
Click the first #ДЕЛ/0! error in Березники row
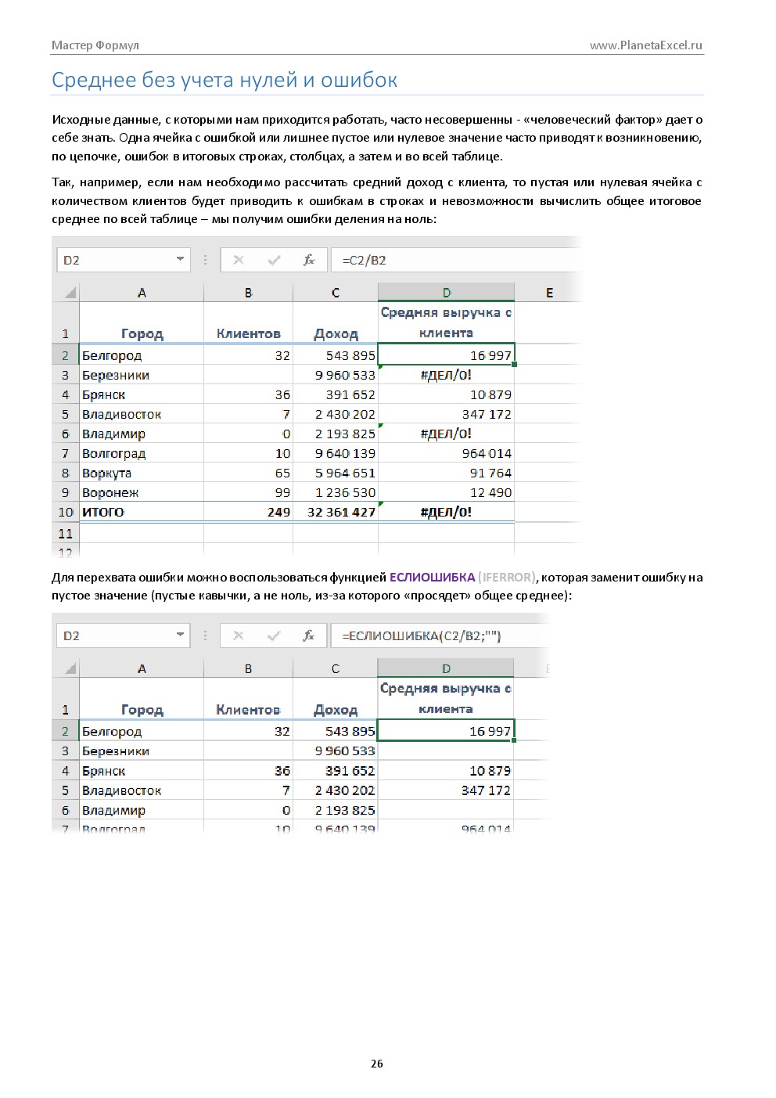pyautogui.click(x=446, y=375)
